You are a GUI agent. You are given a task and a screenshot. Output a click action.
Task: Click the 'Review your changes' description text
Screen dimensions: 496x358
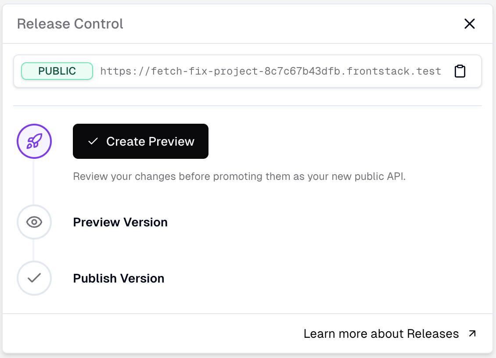[x=239, y=177]
